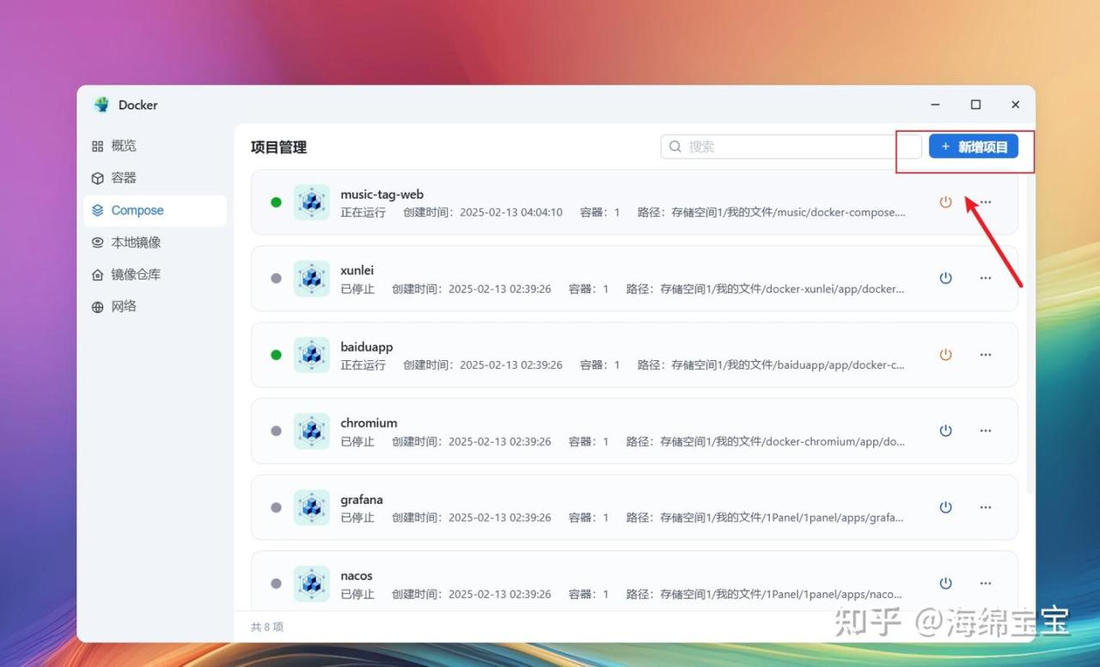Stop music-tag-web with its power button
Image resolution: width=1100 pixels, height=667 pixels.
tap(945, 202)
